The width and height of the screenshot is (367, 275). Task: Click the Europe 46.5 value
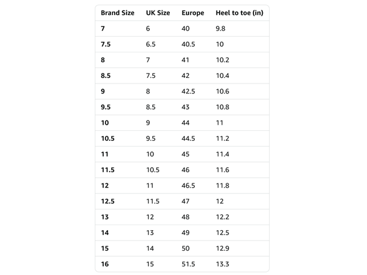188,185
